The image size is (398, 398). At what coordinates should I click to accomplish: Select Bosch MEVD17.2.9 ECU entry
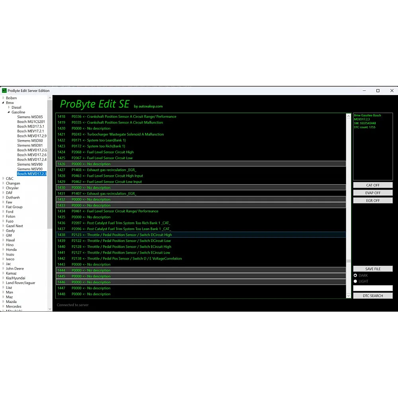tap(31, 136)
